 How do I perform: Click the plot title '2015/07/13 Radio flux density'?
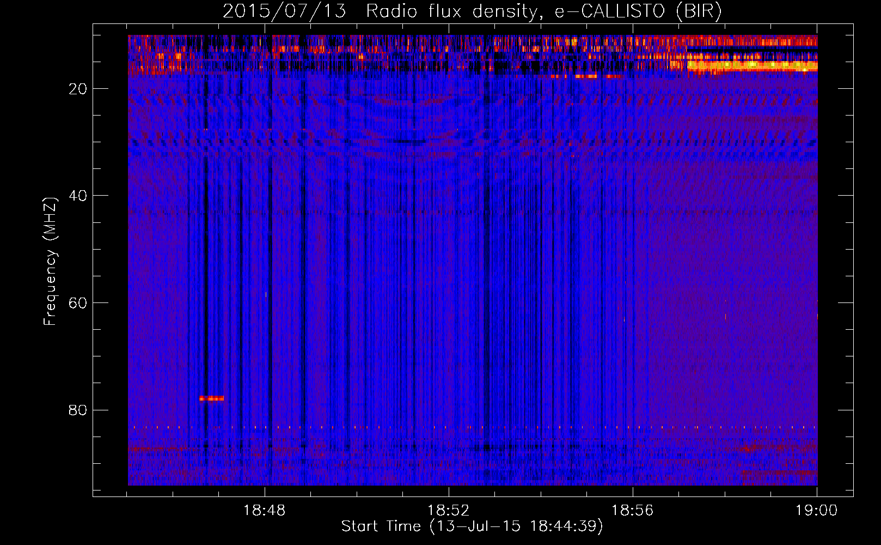(380, 11)
